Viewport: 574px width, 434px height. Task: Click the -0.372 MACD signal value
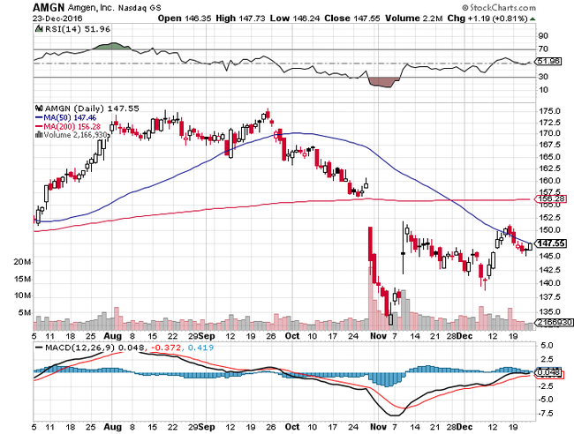coord(165,348)
